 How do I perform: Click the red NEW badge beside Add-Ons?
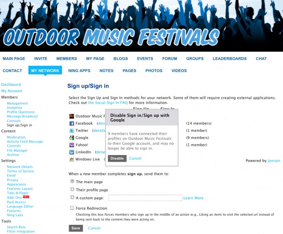26,197
